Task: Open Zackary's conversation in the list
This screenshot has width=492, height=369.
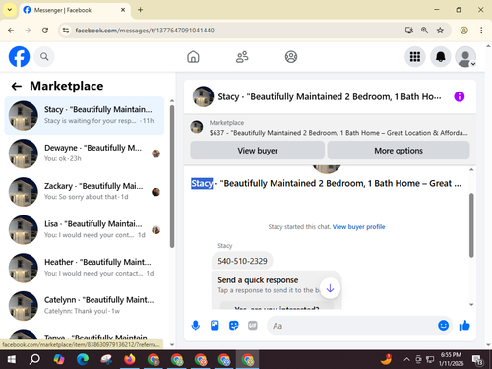Action: coord(85,192)
